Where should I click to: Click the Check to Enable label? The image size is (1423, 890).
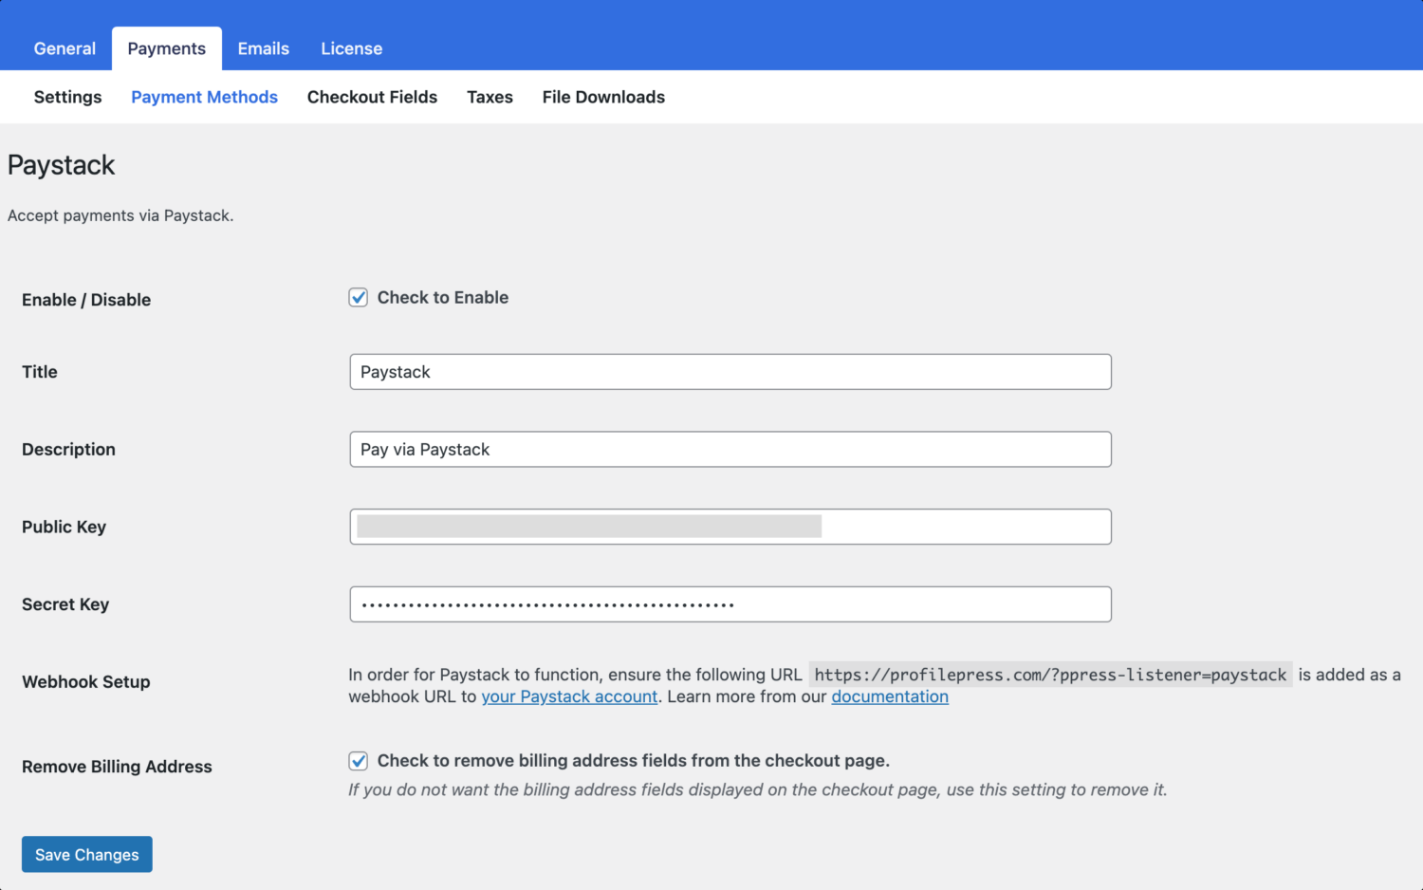point(443,298)
